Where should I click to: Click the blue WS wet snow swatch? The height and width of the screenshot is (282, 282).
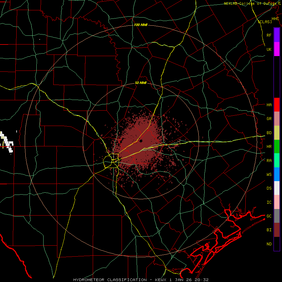277,174
